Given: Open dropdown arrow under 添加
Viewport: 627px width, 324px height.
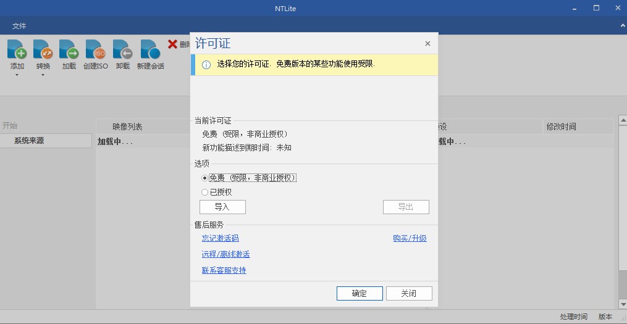Looking at the screenshot, I should point(17,75).
